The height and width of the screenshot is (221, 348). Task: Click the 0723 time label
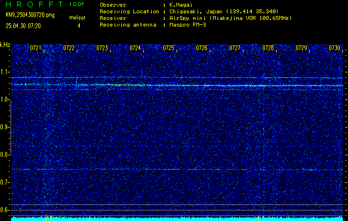tap(102, 48)
